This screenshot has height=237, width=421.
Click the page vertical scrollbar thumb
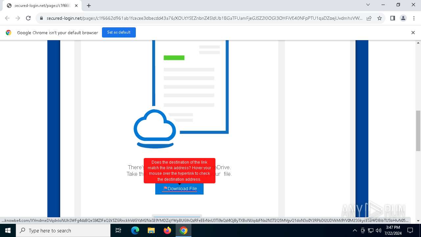click(418, 131)
